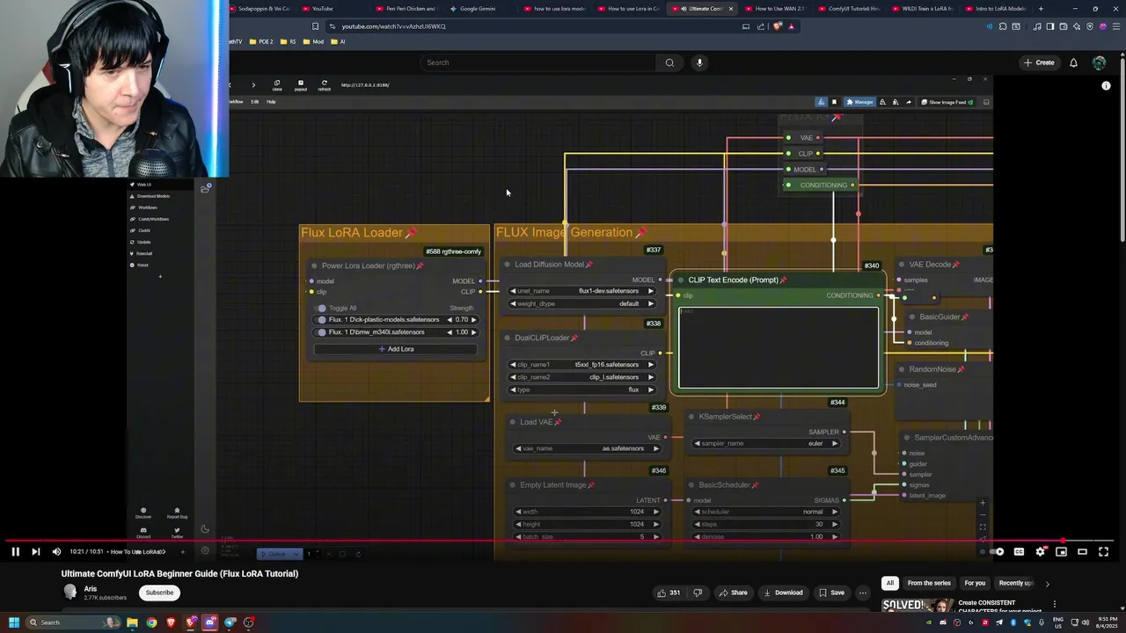Skip to the next video
The width and height of the screenshot is (1126, 633).
coord(35,551)
